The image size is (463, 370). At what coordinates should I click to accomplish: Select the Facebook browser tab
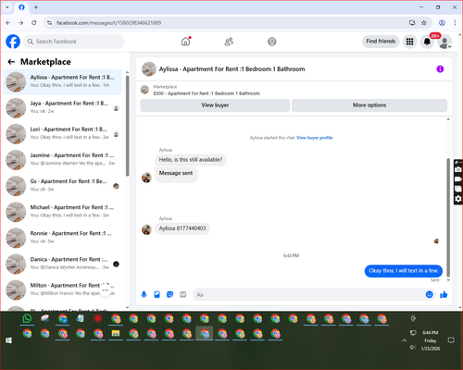pyautogui.click(x=21, y=7)
